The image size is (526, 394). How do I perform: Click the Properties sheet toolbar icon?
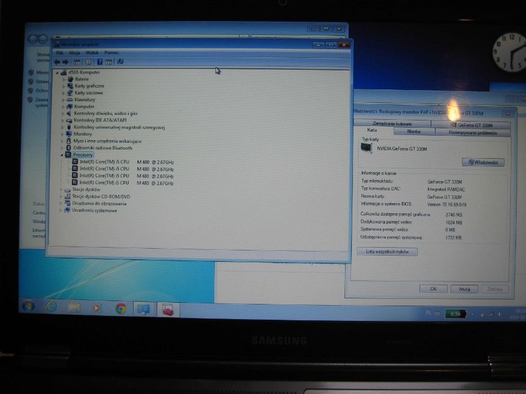tap(89, 62)
